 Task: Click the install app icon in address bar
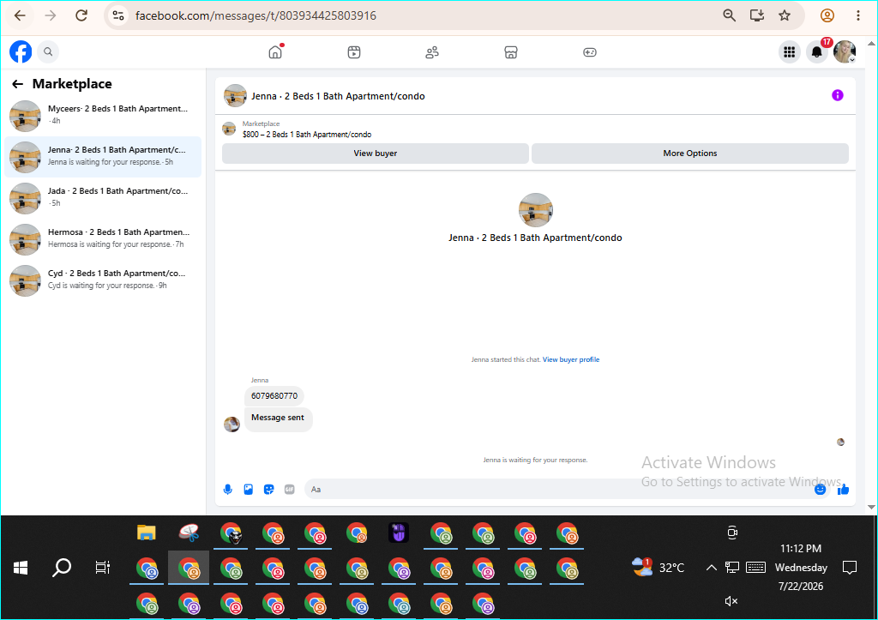tap(757, 15)
